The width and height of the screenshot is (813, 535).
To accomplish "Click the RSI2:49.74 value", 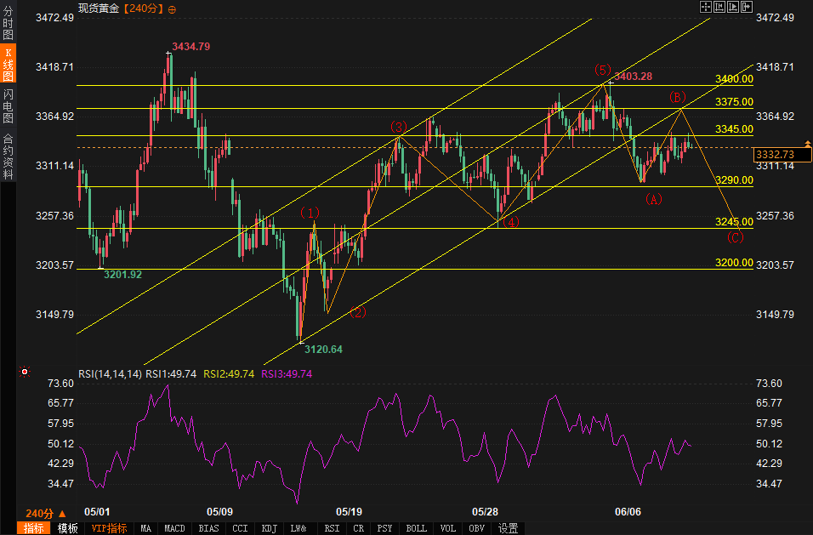I will 229,373.
